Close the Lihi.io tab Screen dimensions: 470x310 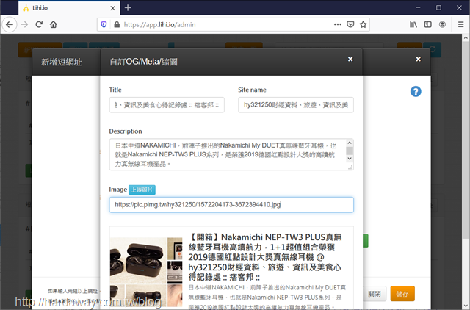click(112, 8)
